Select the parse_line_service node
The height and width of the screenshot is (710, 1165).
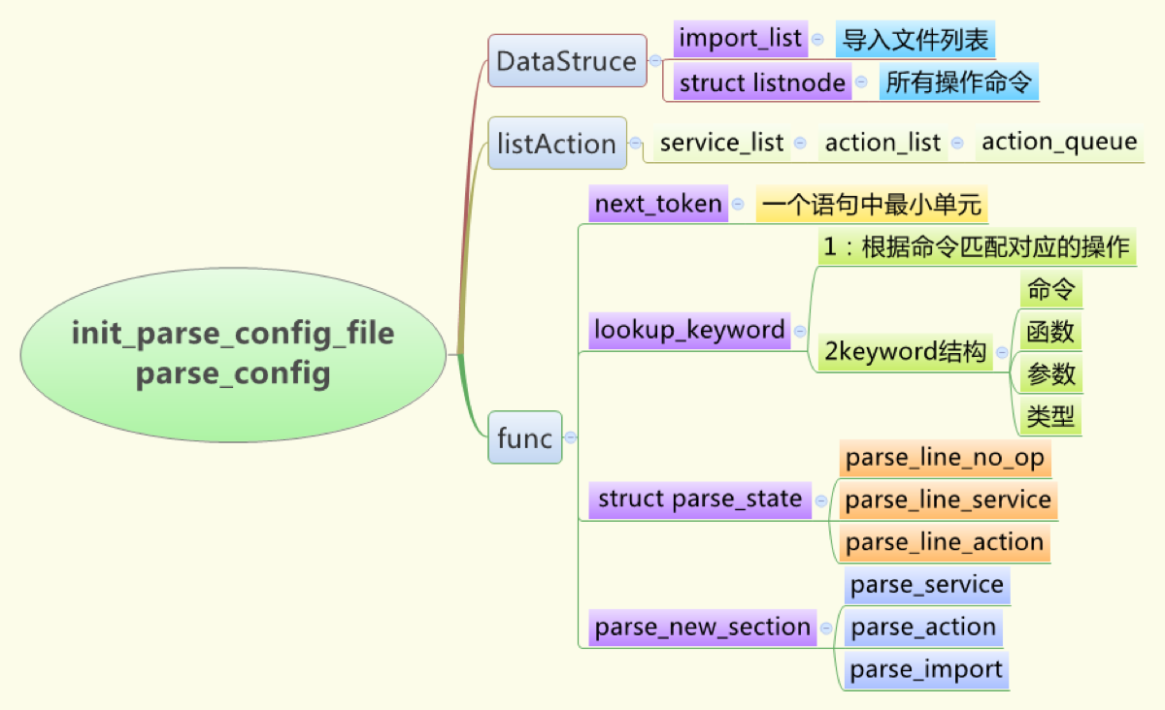(x=949, y=500)
